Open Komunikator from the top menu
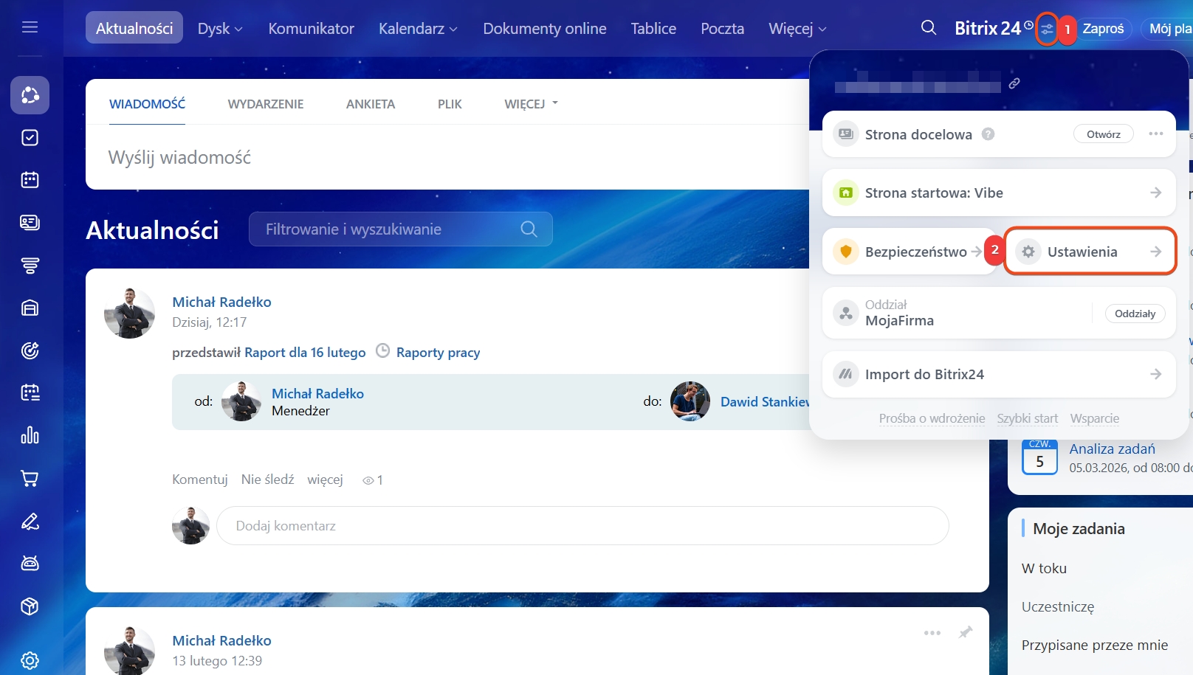 coord(311,29)
